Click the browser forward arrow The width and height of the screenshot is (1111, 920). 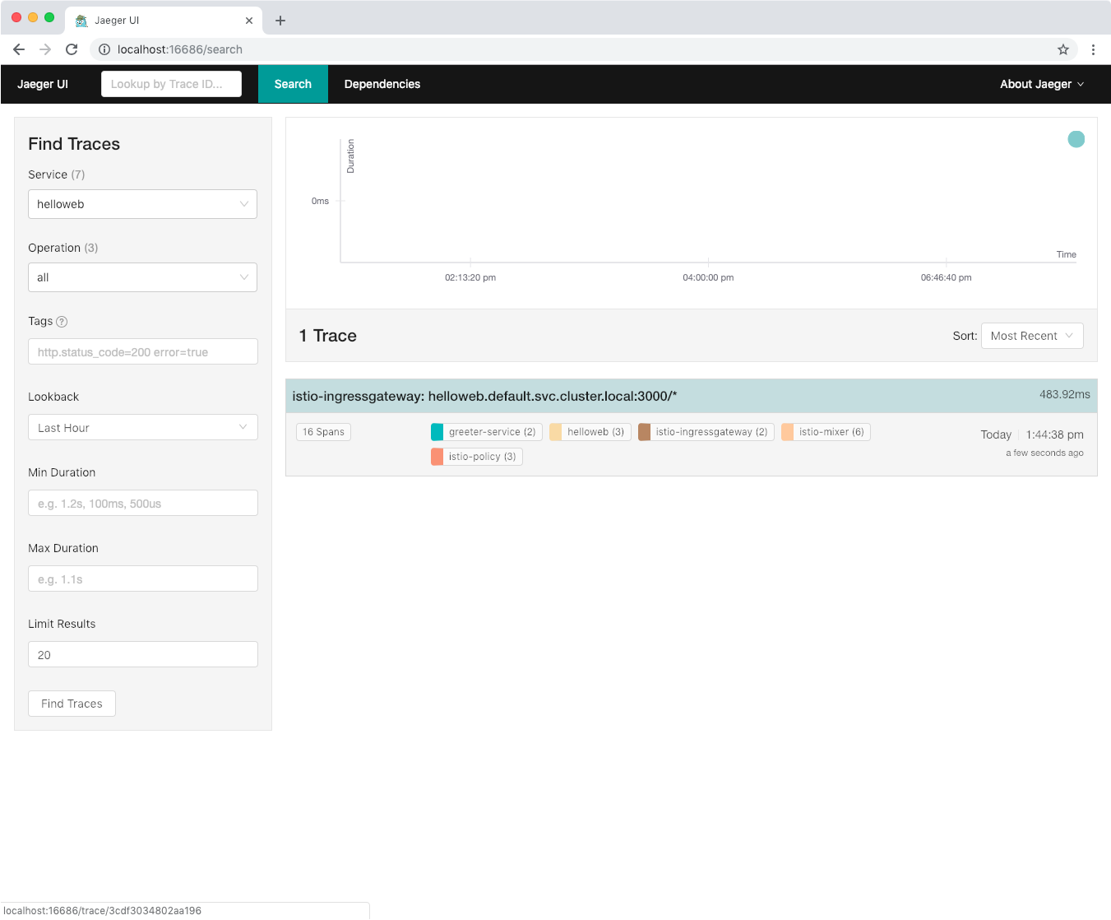(45, 49)
